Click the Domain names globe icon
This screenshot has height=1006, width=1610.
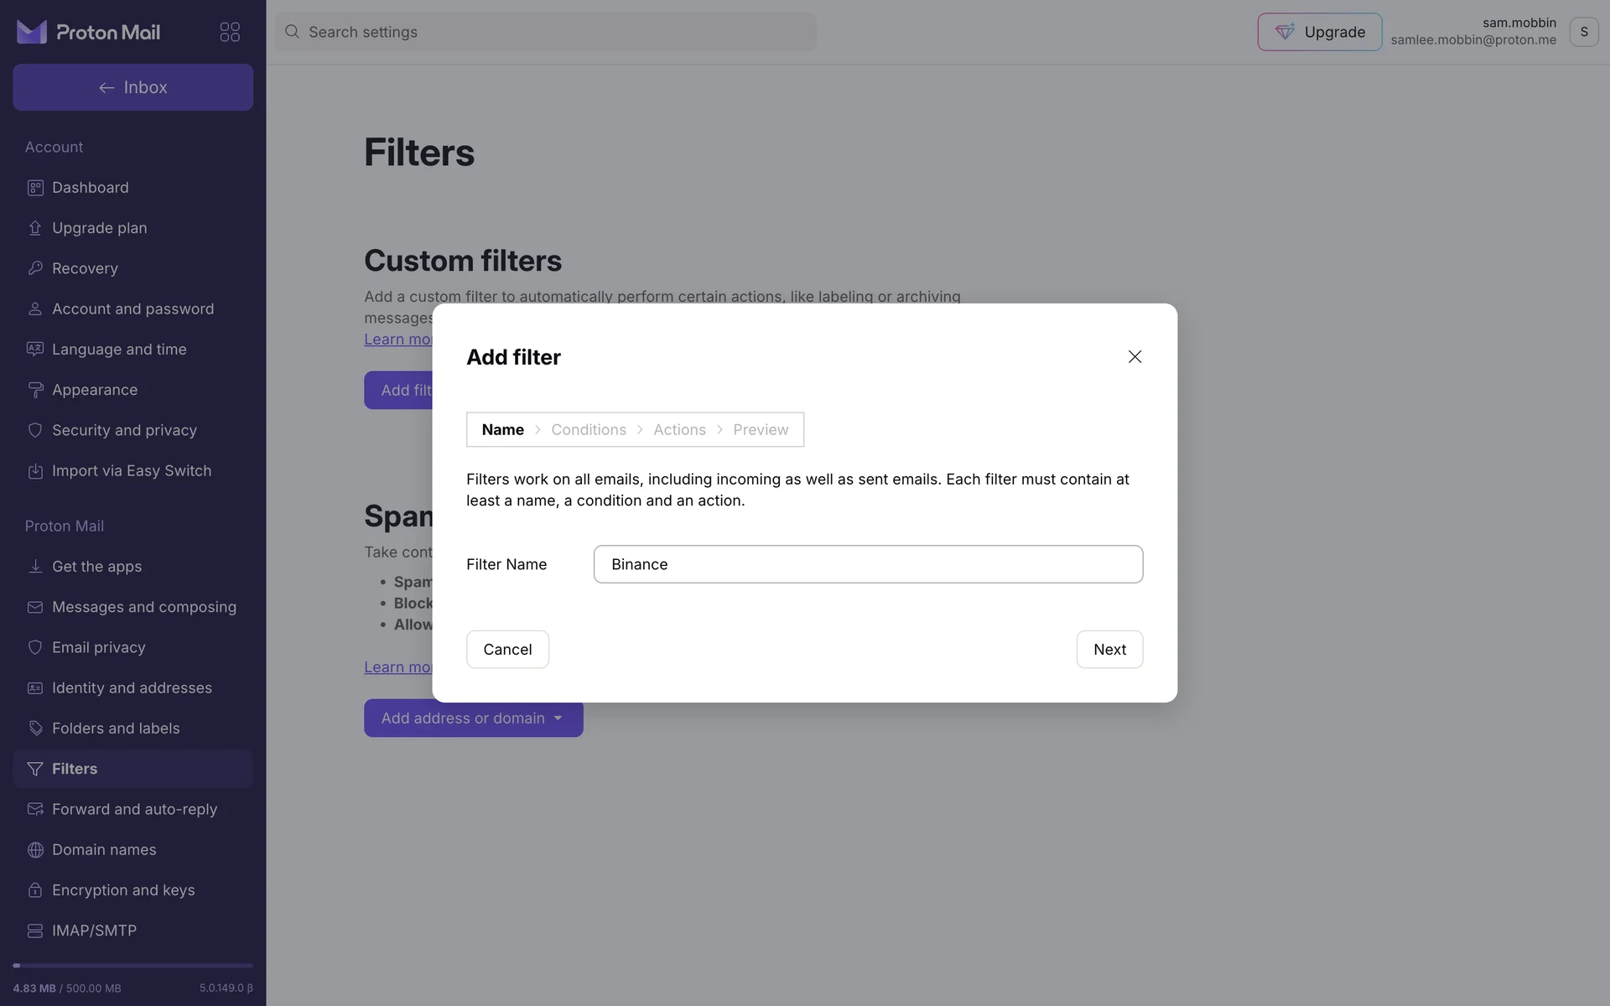[35, 850]
